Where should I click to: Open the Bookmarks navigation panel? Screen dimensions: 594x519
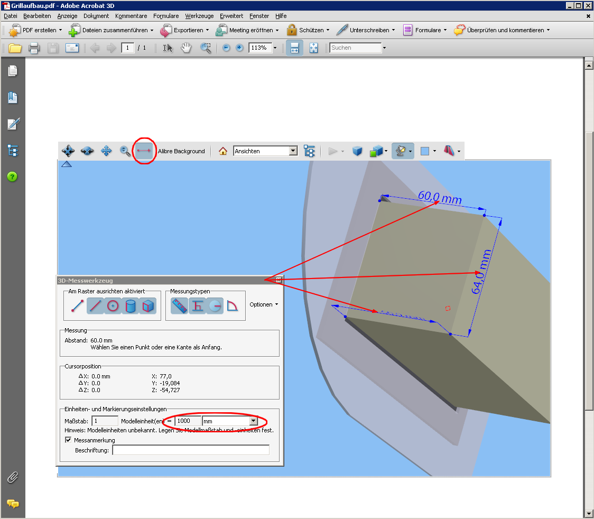tap(13, 97)
